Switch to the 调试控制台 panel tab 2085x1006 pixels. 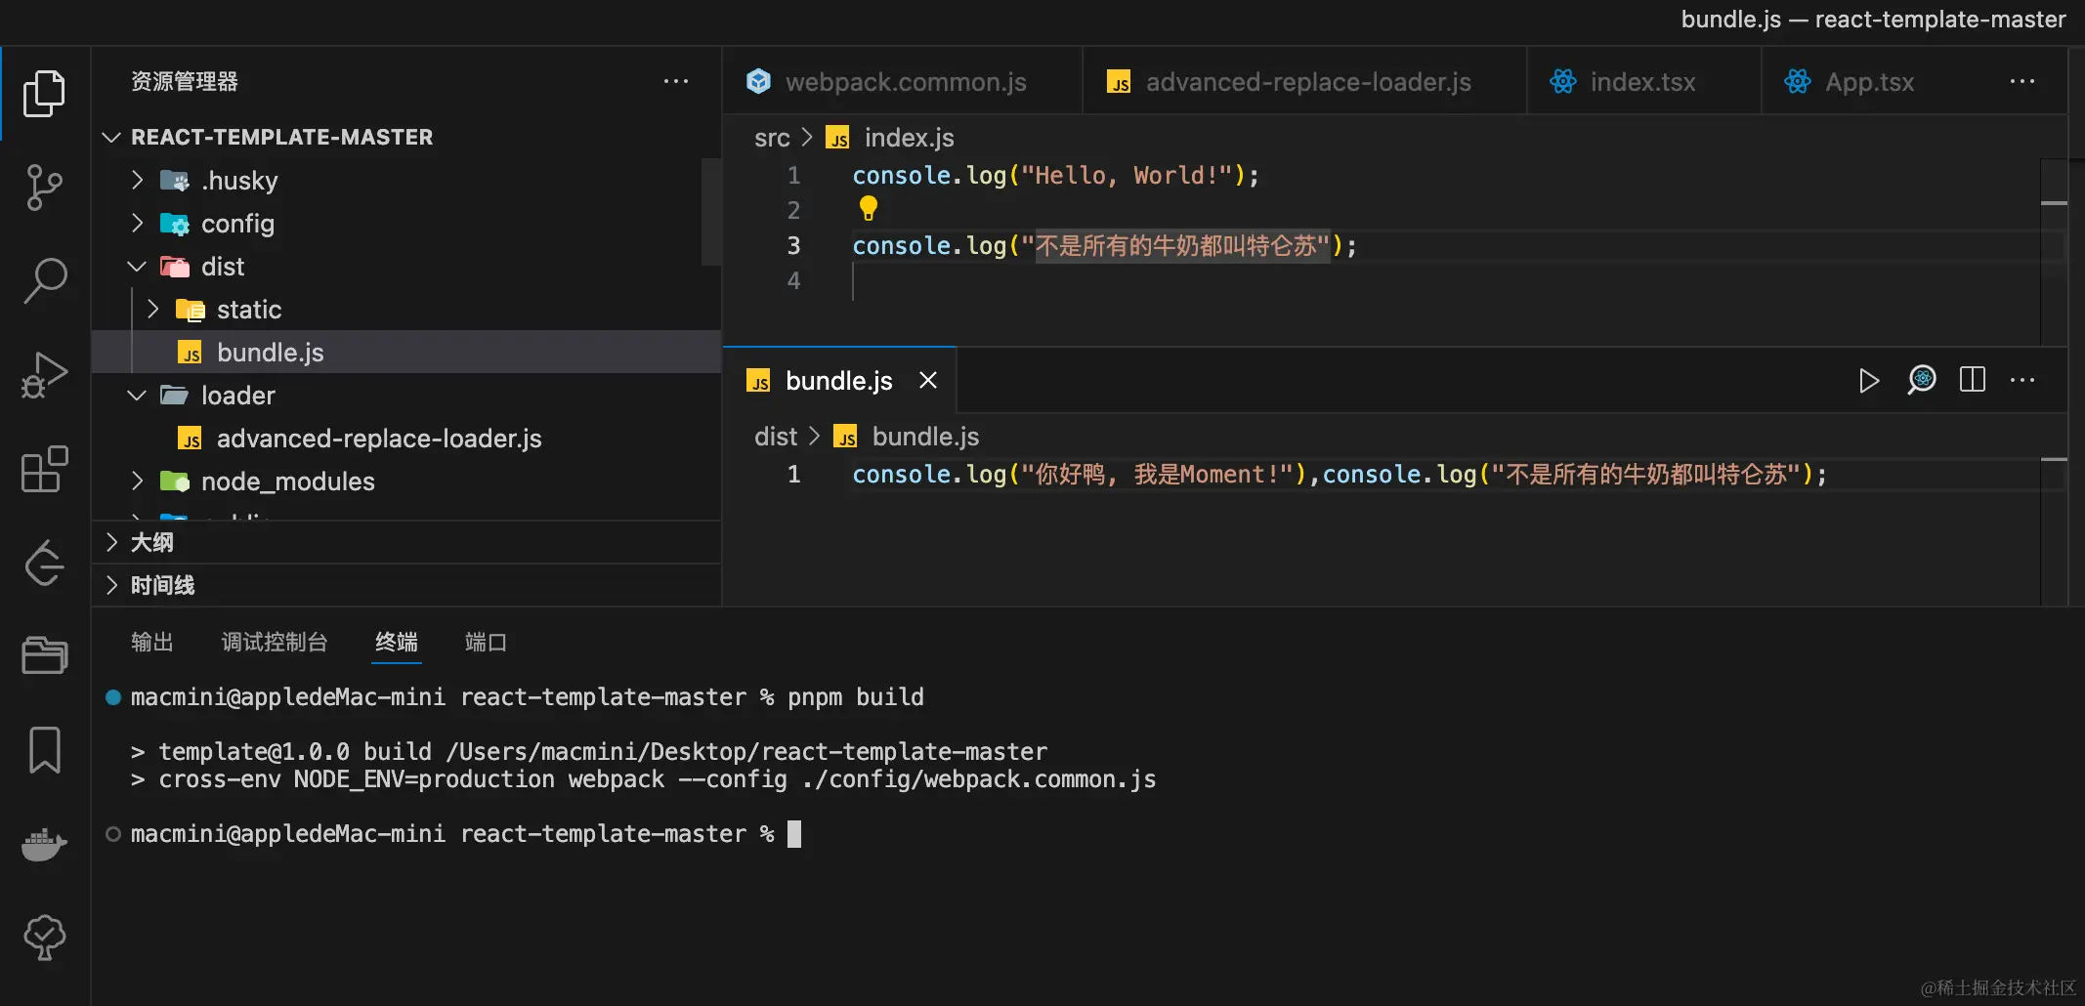tap(275, 642)
